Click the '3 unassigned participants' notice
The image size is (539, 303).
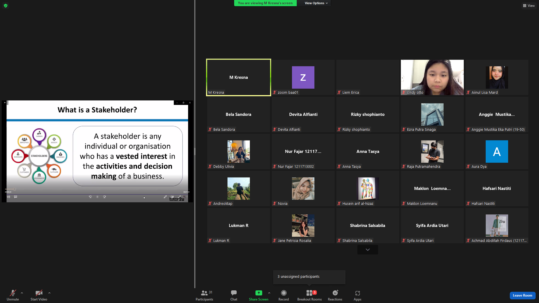coord(309,277)
